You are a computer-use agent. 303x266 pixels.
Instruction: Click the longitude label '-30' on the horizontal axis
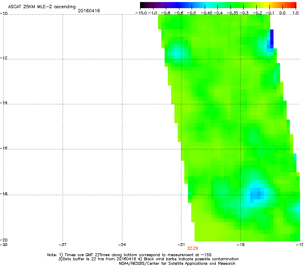4,245
